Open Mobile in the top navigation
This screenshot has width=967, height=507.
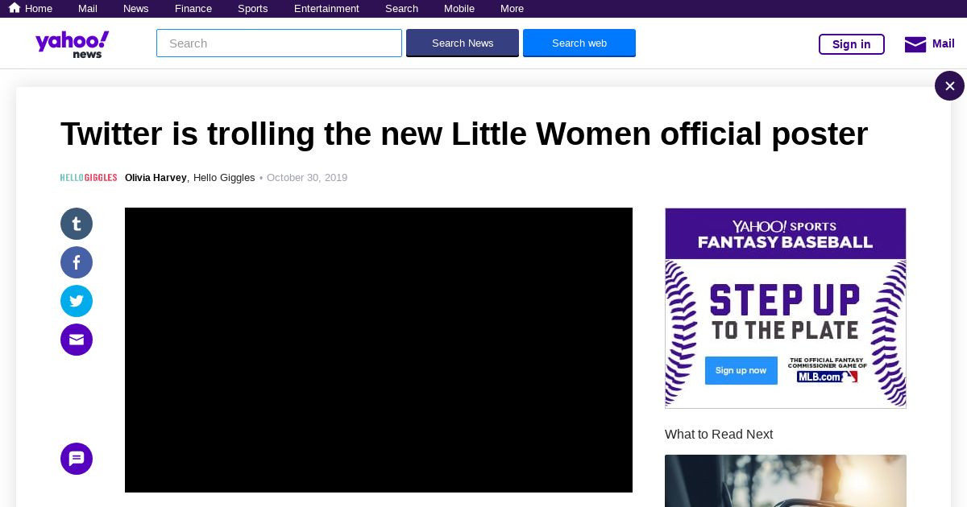[x=459, y=9]
